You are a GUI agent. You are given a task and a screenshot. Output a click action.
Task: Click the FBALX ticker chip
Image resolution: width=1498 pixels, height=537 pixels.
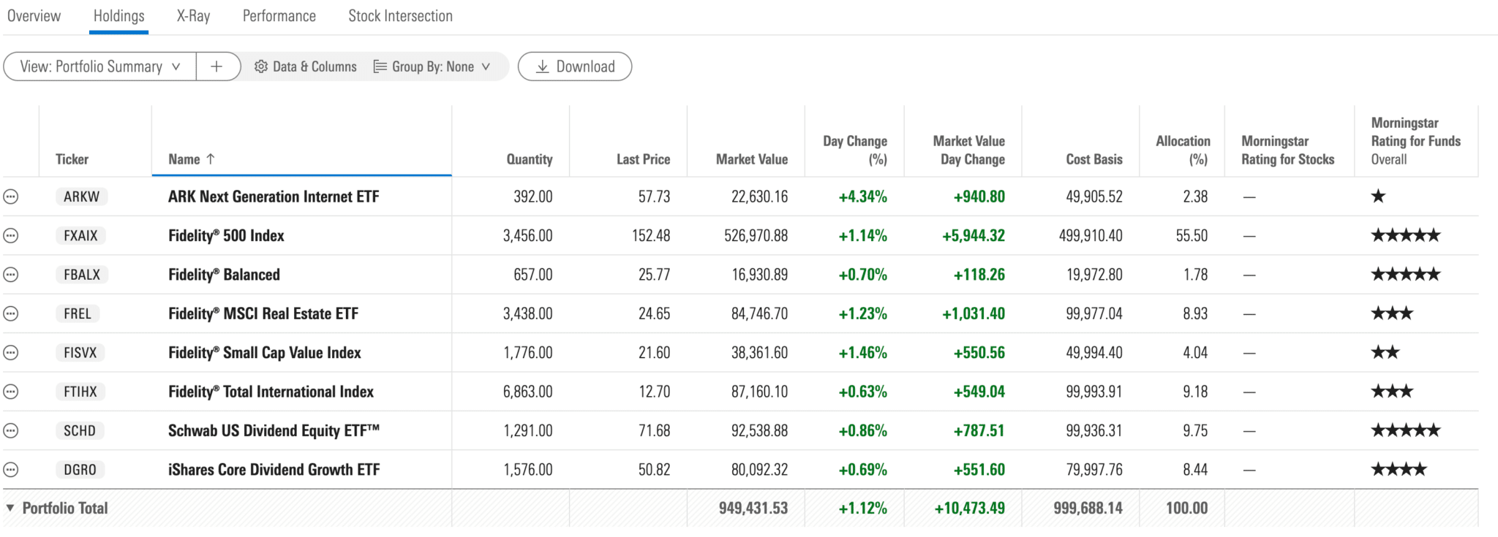pos(82,275)
